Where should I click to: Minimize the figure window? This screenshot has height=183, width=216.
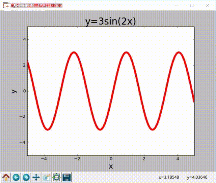176,6
